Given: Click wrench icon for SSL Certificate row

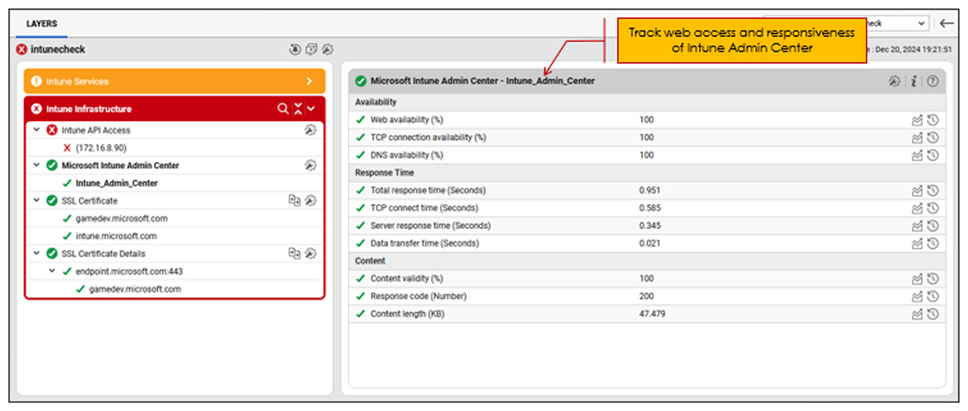Looking at the screenshot, I should coord(311,201).
